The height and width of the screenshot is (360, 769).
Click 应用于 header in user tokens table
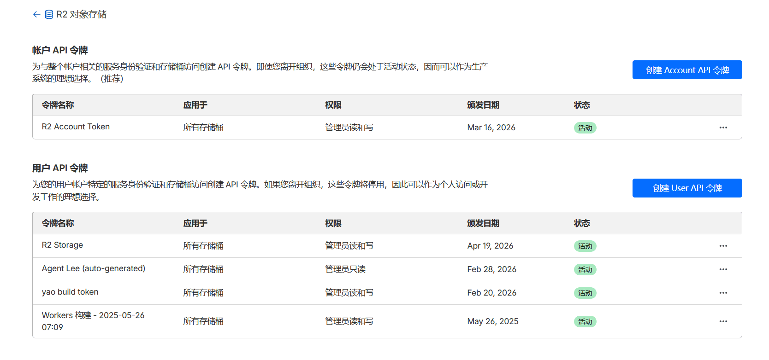click(195, 223)
